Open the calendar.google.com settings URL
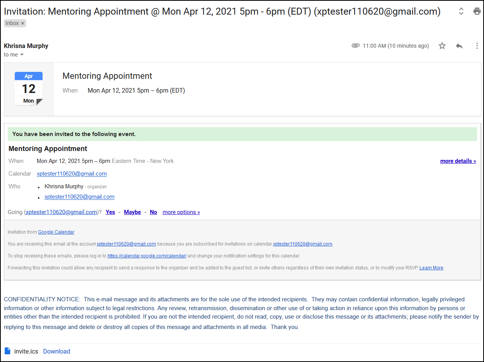The width and height of the screenshot is (484, 362). (147, 256)
